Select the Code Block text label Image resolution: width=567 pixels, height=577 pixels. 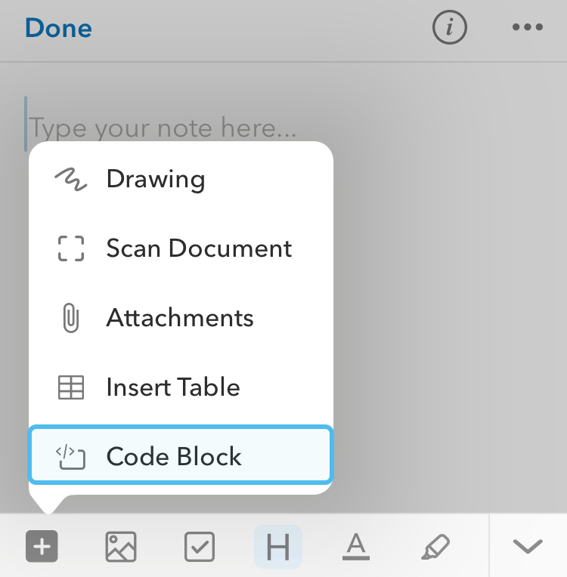174,457
